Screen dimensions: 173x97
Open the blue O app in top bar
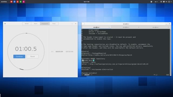[x=14, y=2]
